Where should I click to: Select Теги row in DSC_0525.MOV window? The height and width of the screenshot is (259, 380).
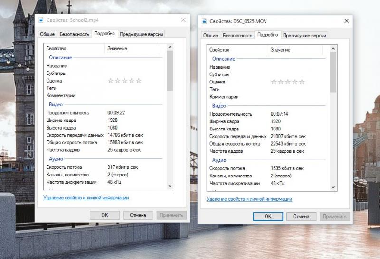pos(268,89)
